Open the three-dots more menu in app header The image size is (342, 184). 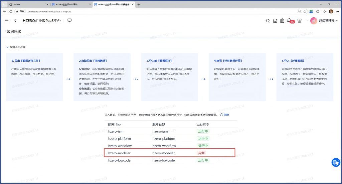point(306,21)
